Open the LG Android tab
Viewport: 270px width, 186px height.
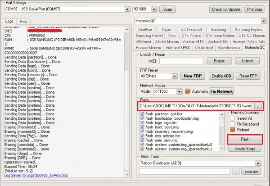click(204, 48)
